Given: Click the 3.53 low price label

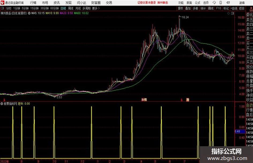Looking at the screenshot, I should (59, 97).
